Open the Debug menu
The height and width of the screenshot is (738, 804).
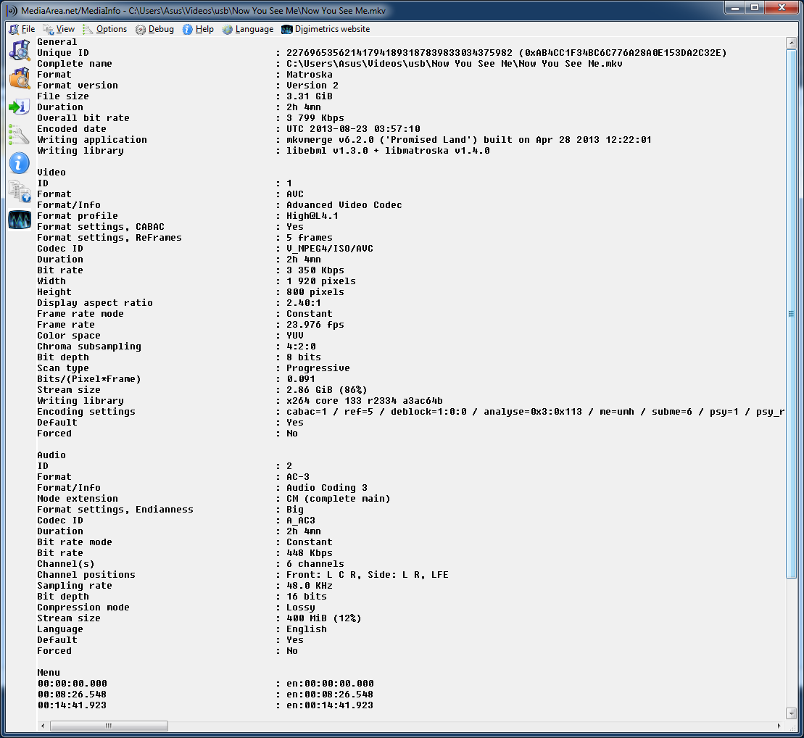tap(155, 29)
